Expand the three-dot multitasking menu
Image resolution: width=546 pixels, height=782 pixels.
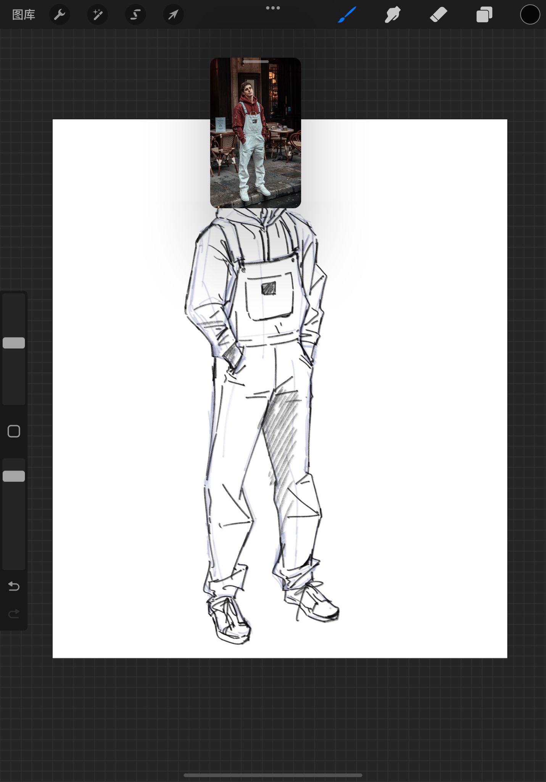point(273,8)
